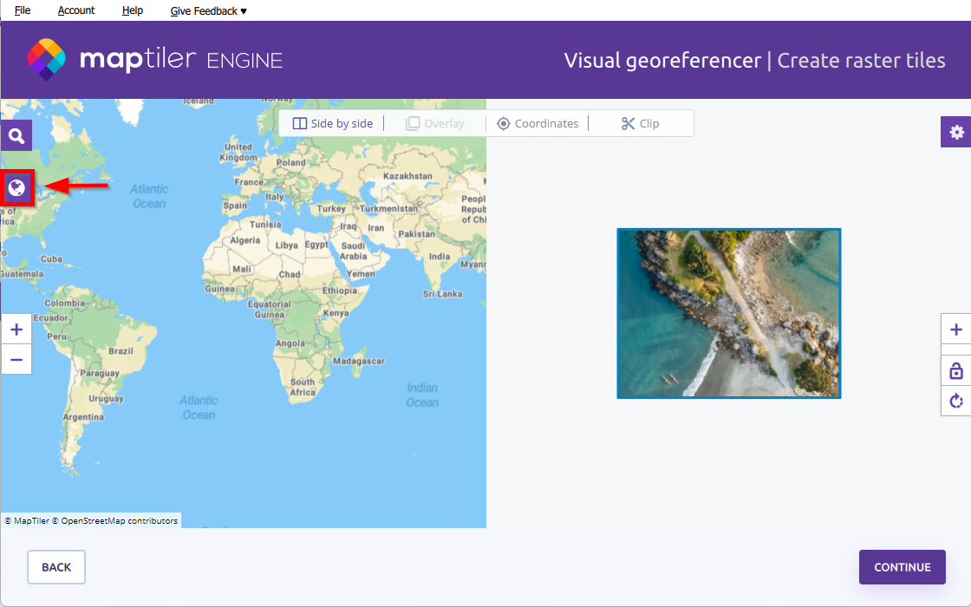Switch to Overlay view mode
This screenshot has width=971, height=607.
tap(435, 124)
